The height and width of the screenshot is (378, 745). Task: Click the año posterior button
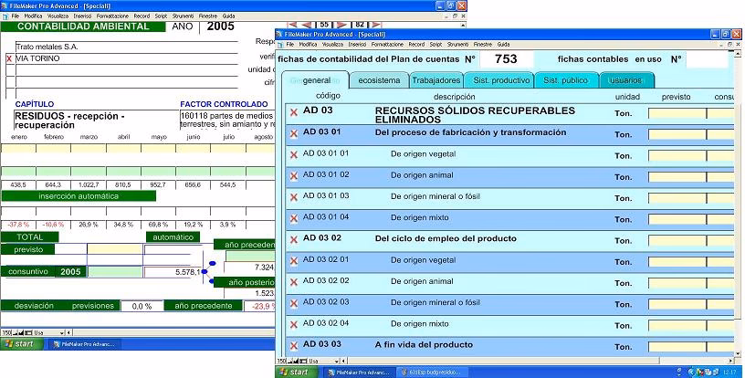[245, 282]
